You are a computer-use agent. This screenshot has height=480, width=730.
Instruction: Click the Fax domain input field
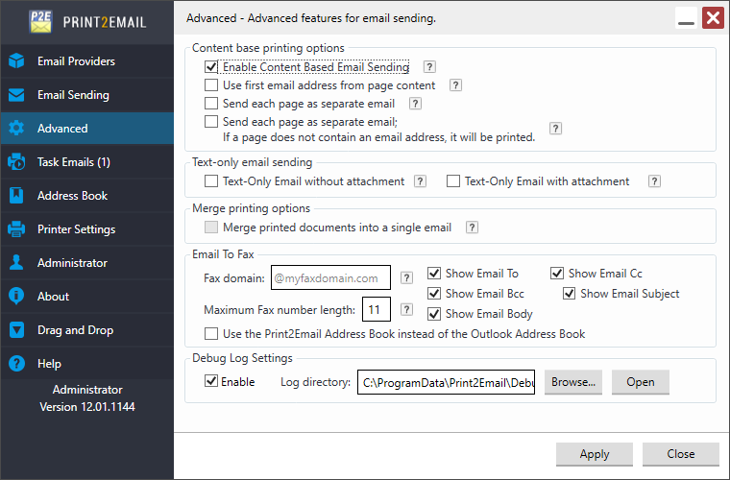[x=330, y=277]
